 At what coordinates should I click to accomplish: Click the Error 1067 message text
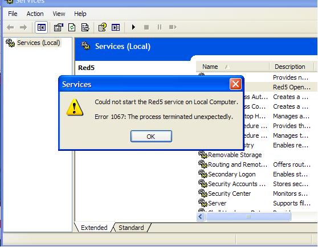click(x=164, y=117)
